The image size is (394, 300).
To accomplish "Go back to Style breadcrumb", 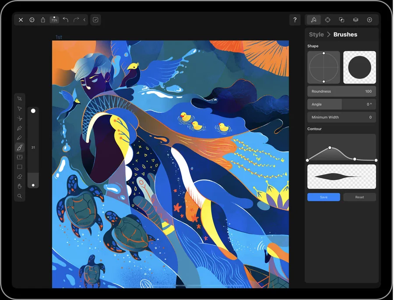I will (x=317, y=35).
